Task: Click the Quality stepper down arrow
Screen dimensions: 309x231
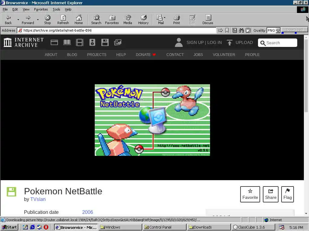Action: [x=278, y=32]
